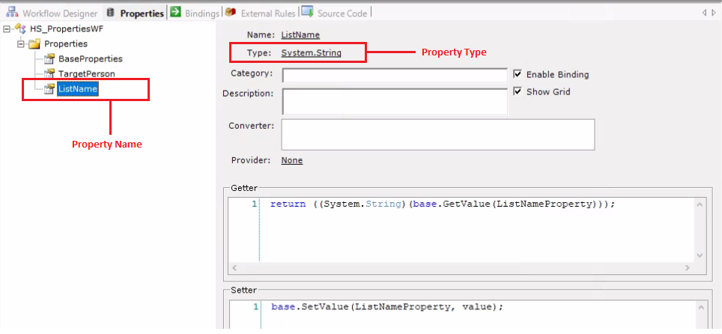Viewport: 722px width, 334px height.
Task: Select the BaseProperties tree item
Action: [x=90, y=59]
